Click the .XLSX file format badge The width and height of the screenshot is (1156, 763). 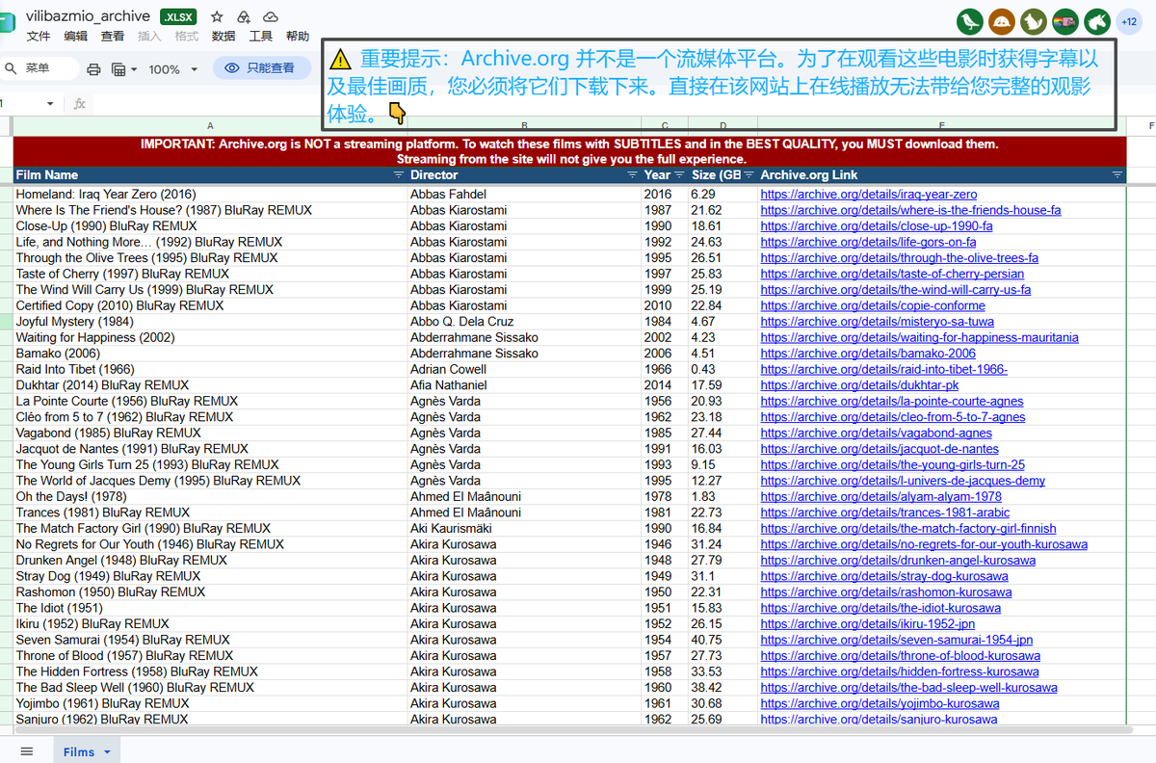tap(178, 16)
